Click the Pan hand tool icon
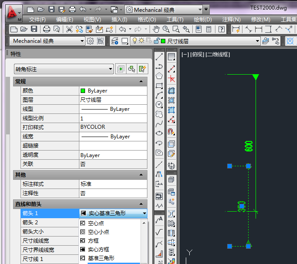This screenshot has height=264, width=297. point(156,29)
